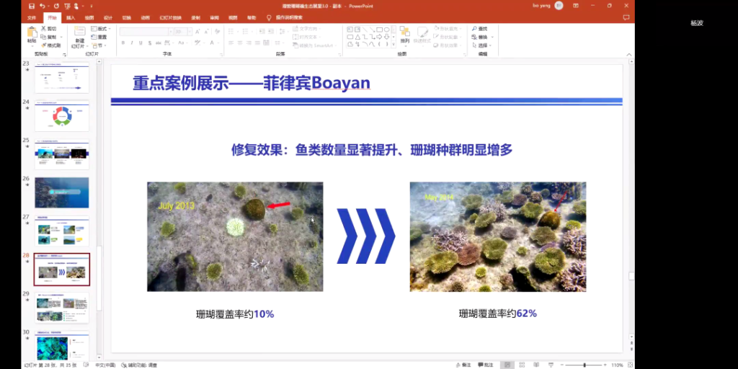The width and height of the screenshot is (738, 369).
Task: Open the Insert (插入) tab
Action: [71, 17]
